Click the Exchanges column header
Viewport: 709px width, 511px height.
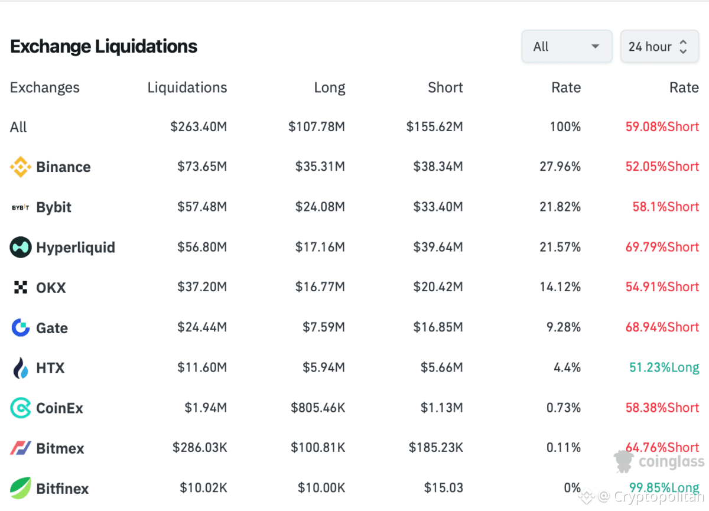(x=45, y=87)
